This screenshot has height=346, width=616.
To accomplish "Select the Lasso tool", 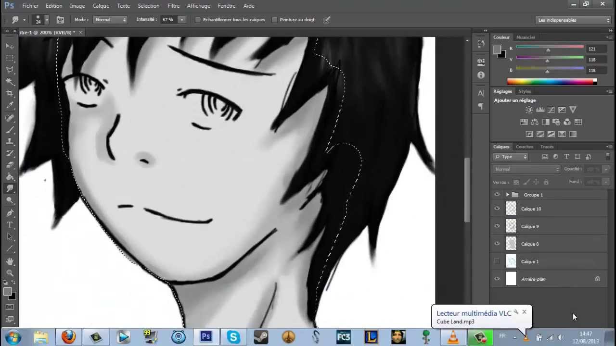I will [x=10, y=70].
